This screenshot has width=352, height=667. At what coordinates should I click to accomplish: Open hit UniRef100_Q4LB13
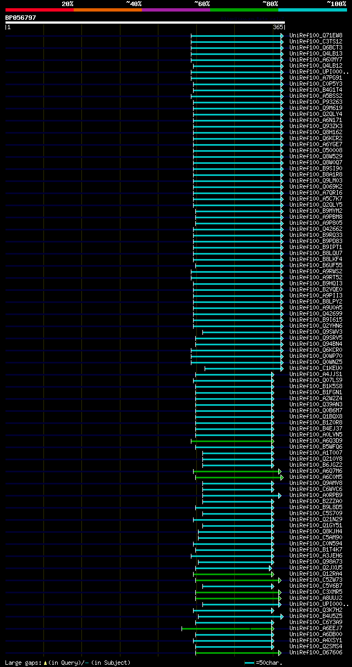tap(316, 53)
